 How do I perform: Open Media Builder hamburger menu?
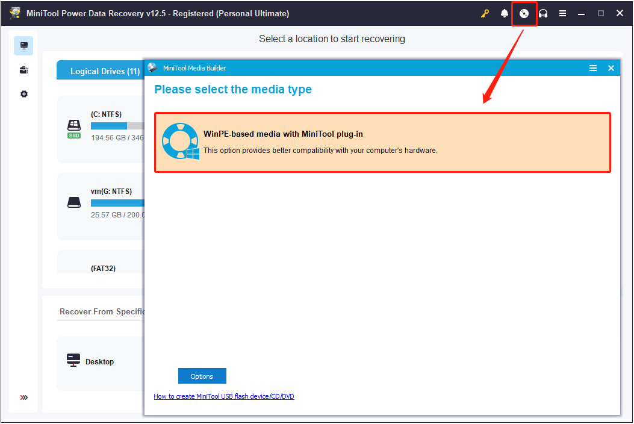tap(593, 68)
